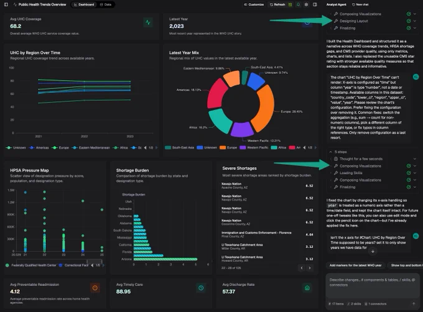Screen dimensions: 423x312
Task: Show previous legend page on Latest Year Mix chart
Action: click(x=305, y=148)
